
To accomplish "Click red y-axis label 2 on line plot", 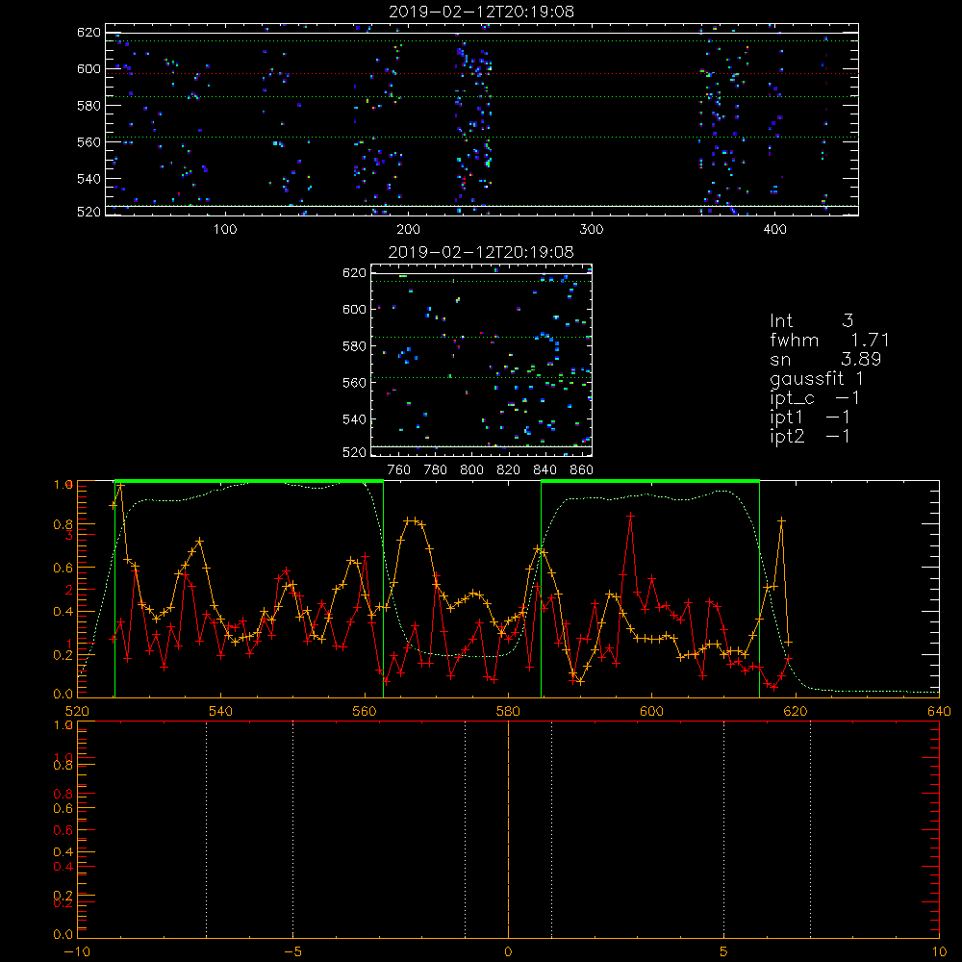I will pyautogui.click(x=69, y=590).
